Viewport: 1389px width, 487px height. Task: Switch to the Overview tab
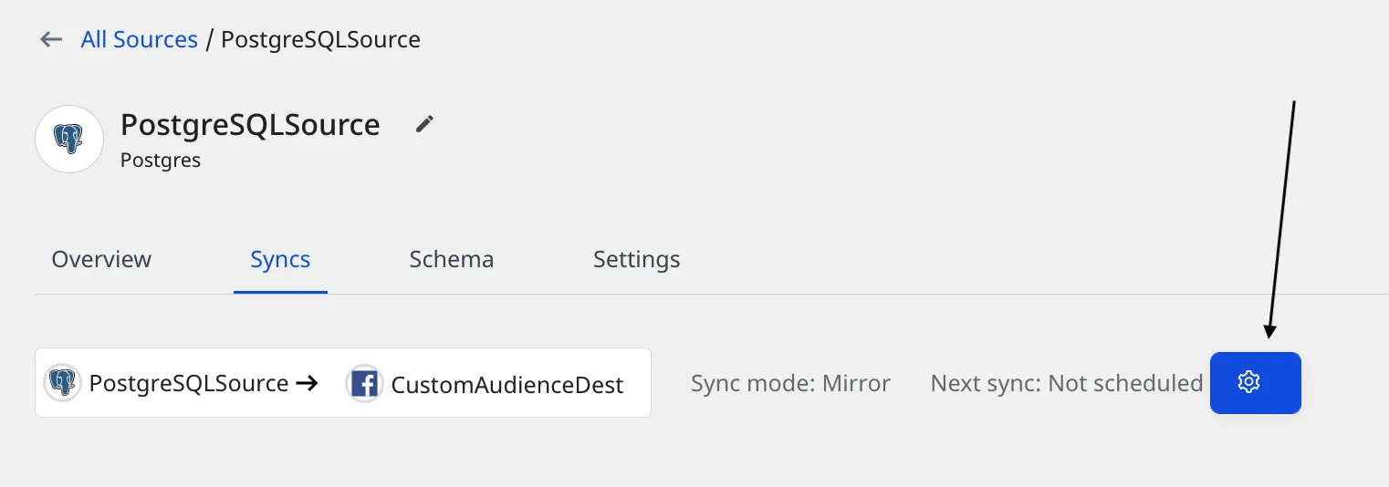tap(101, 259)
